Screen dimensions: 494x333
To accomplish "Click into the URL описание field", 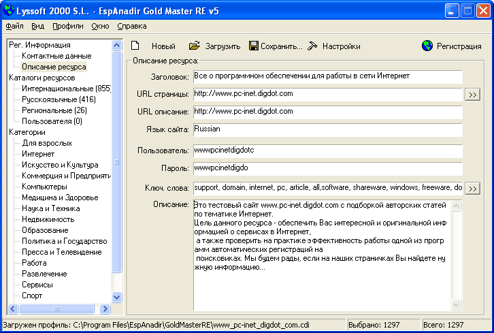I will tap(328, 112).
